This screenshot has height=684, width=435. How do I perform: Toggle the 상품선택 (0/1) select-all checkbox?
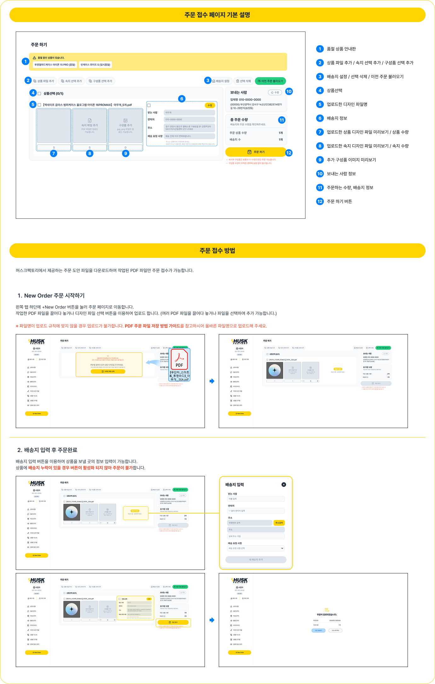[39, 94]
